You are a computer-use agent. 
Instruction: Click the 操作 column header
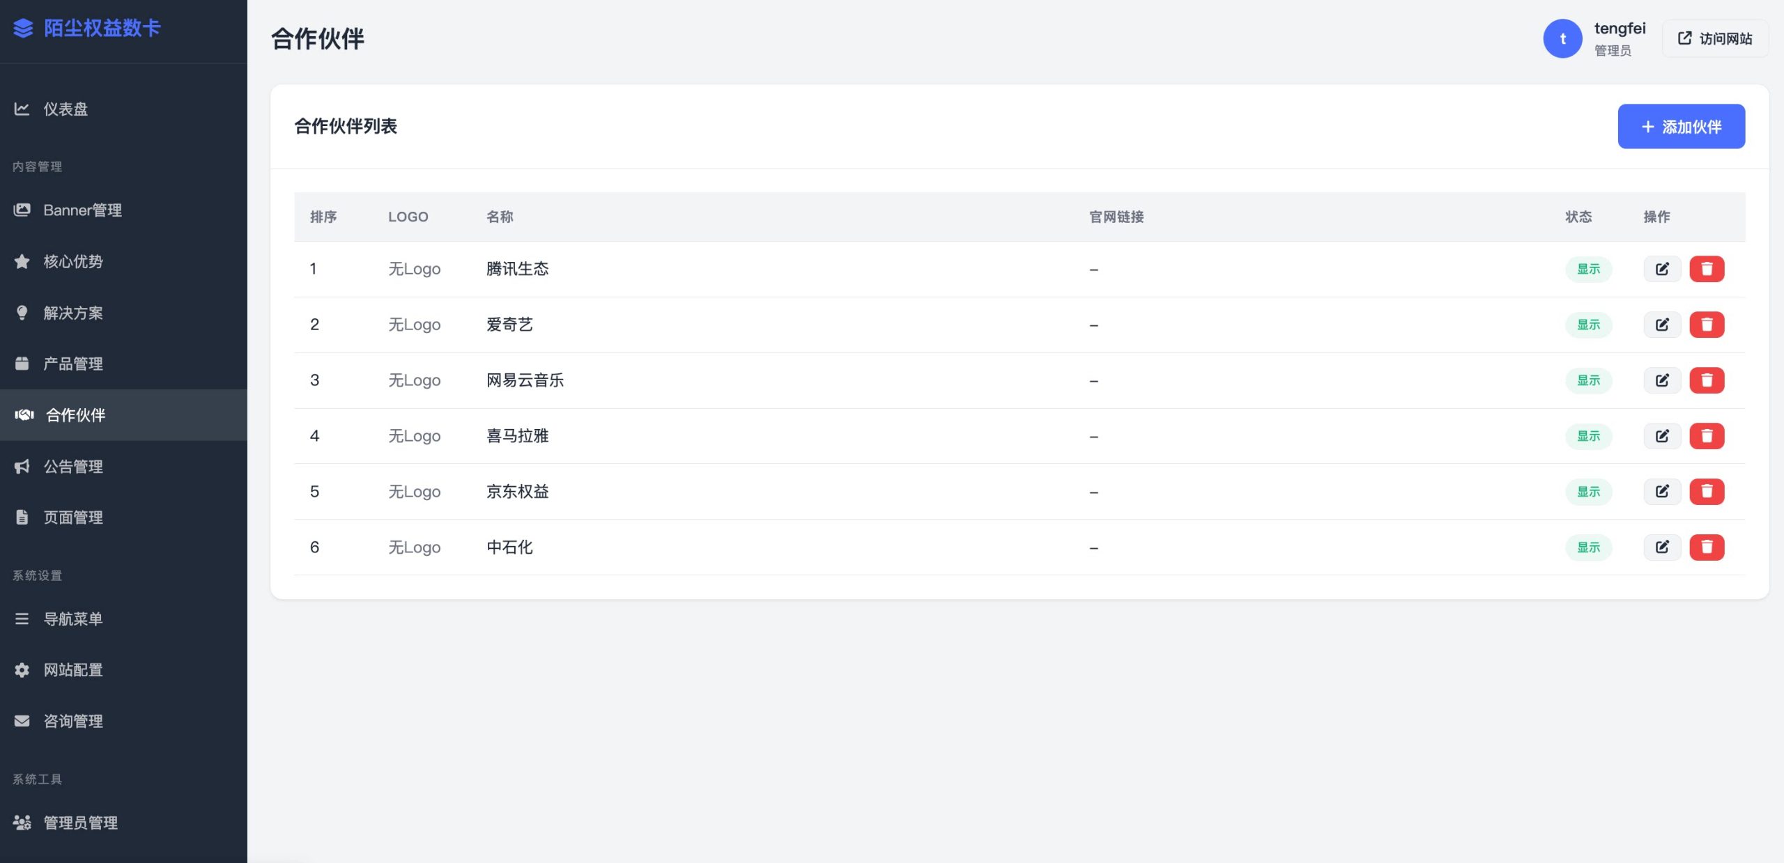click(x=1656, y=217)
